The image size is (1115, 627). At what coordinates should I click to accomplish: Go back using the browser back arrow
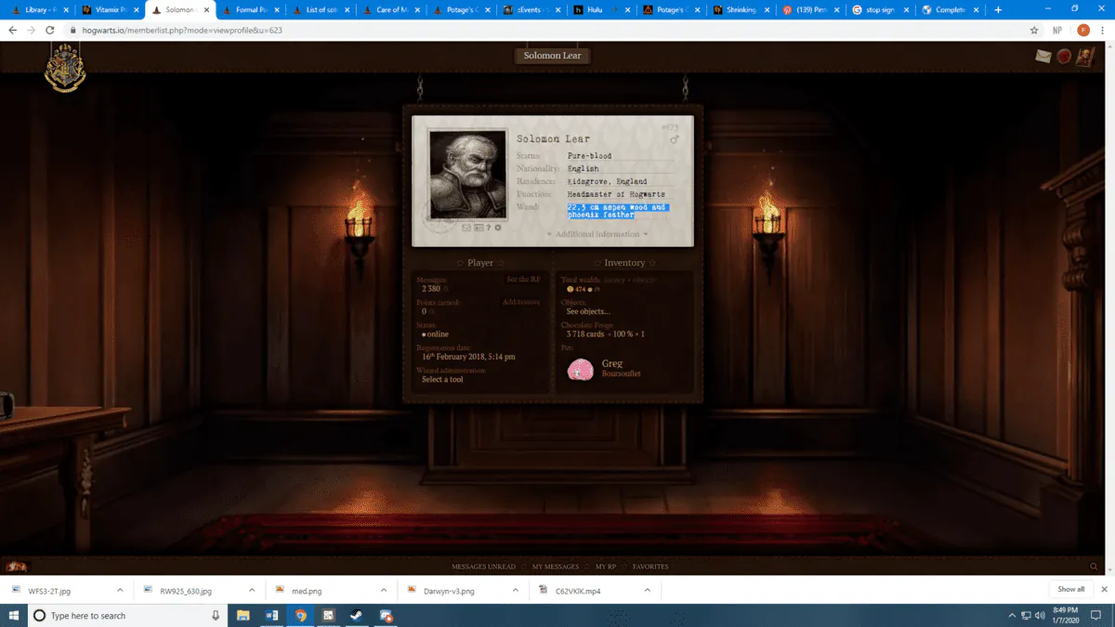tap(12, 30)
